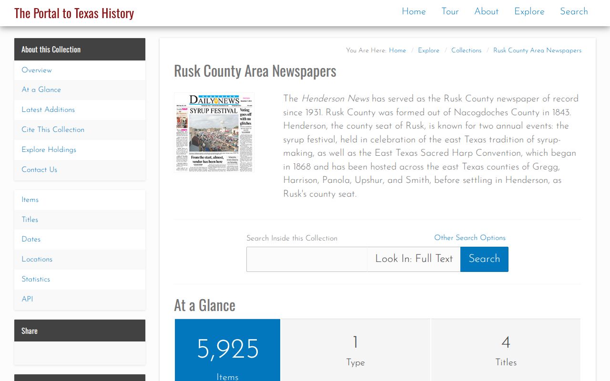The image size is (610, 381).
Task: Browse Dates in the sidebar
Action: coord(80,239)
